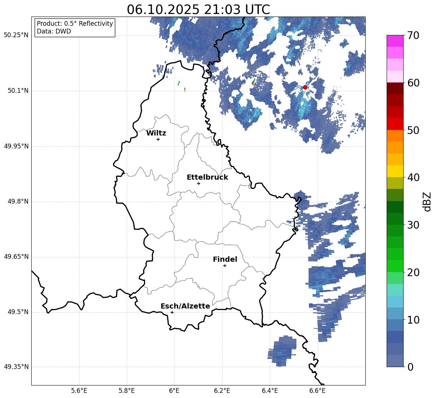This screenshot has height=398, width=436.
Task: Click the colorbar tick label 20
Action: [413, 272]
